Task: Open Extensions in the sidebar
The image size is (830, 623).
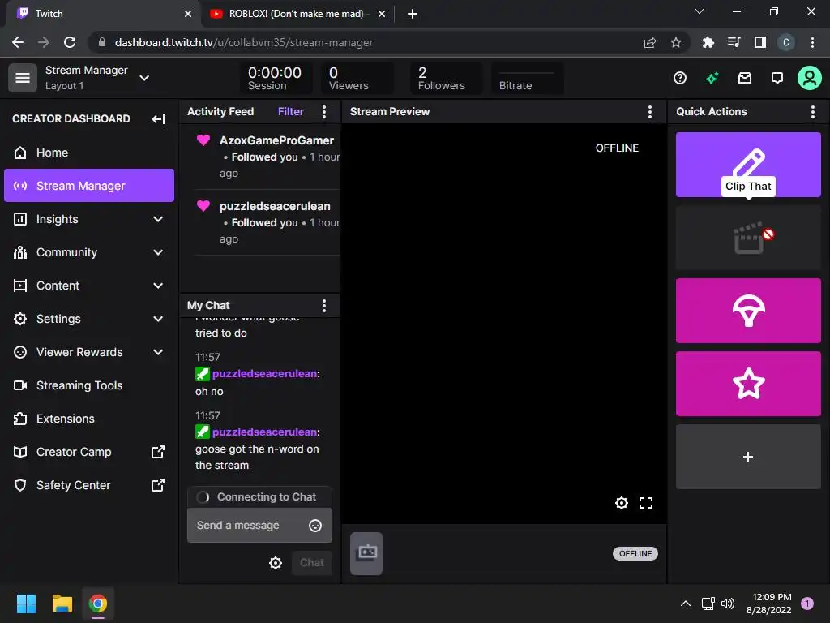Action: [x=89, y=419]
